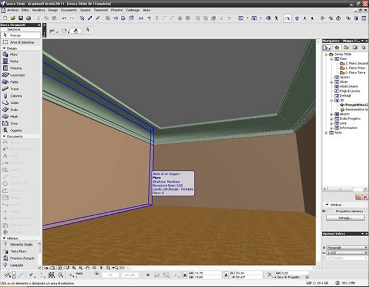The image size is (369, 287).
Task: Pick the Colonna column tool
Action: coord(16,96)
